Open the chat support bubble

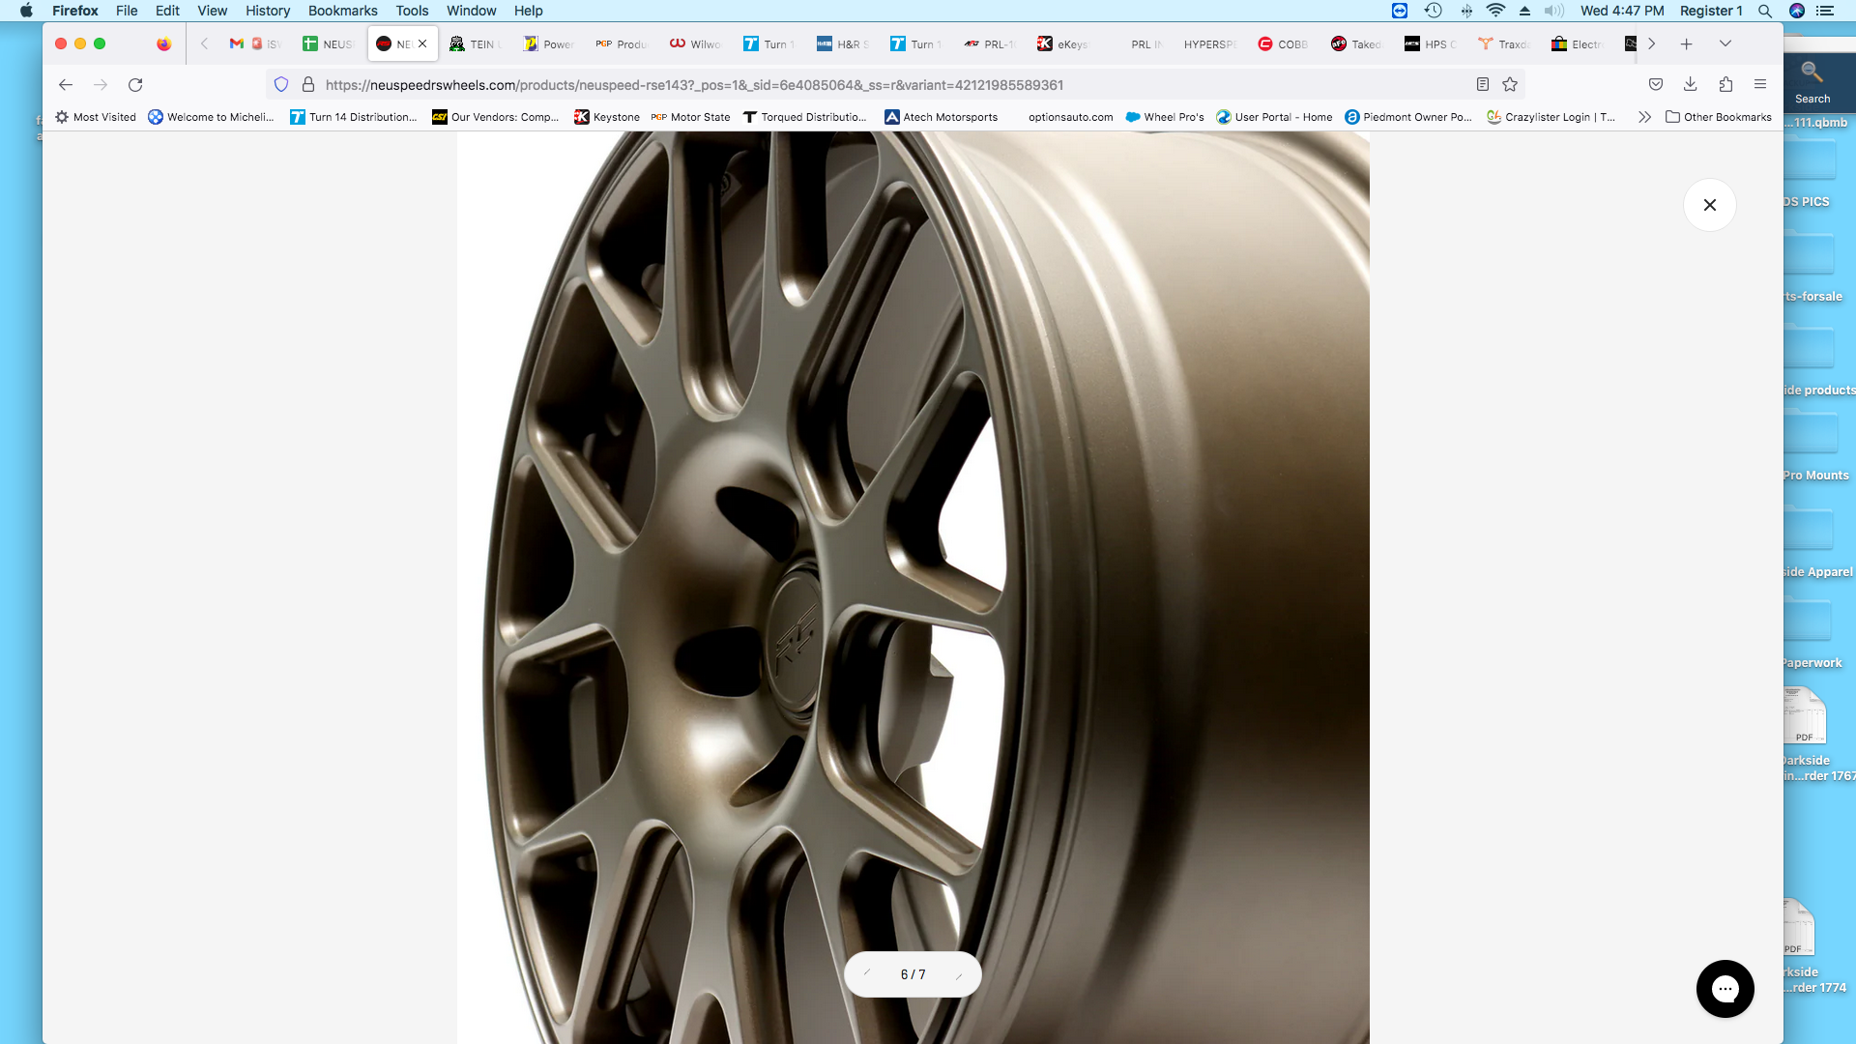[x=1725, y=988]
